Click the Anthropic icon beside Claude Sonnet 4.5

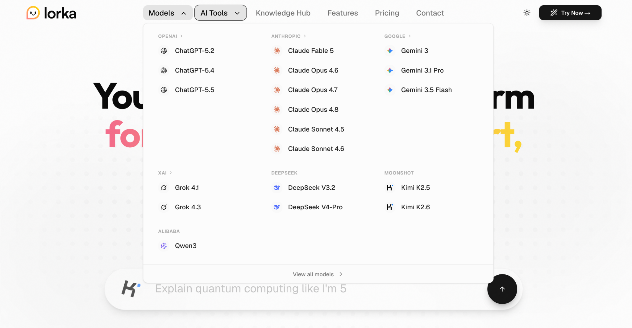(277, 129)
